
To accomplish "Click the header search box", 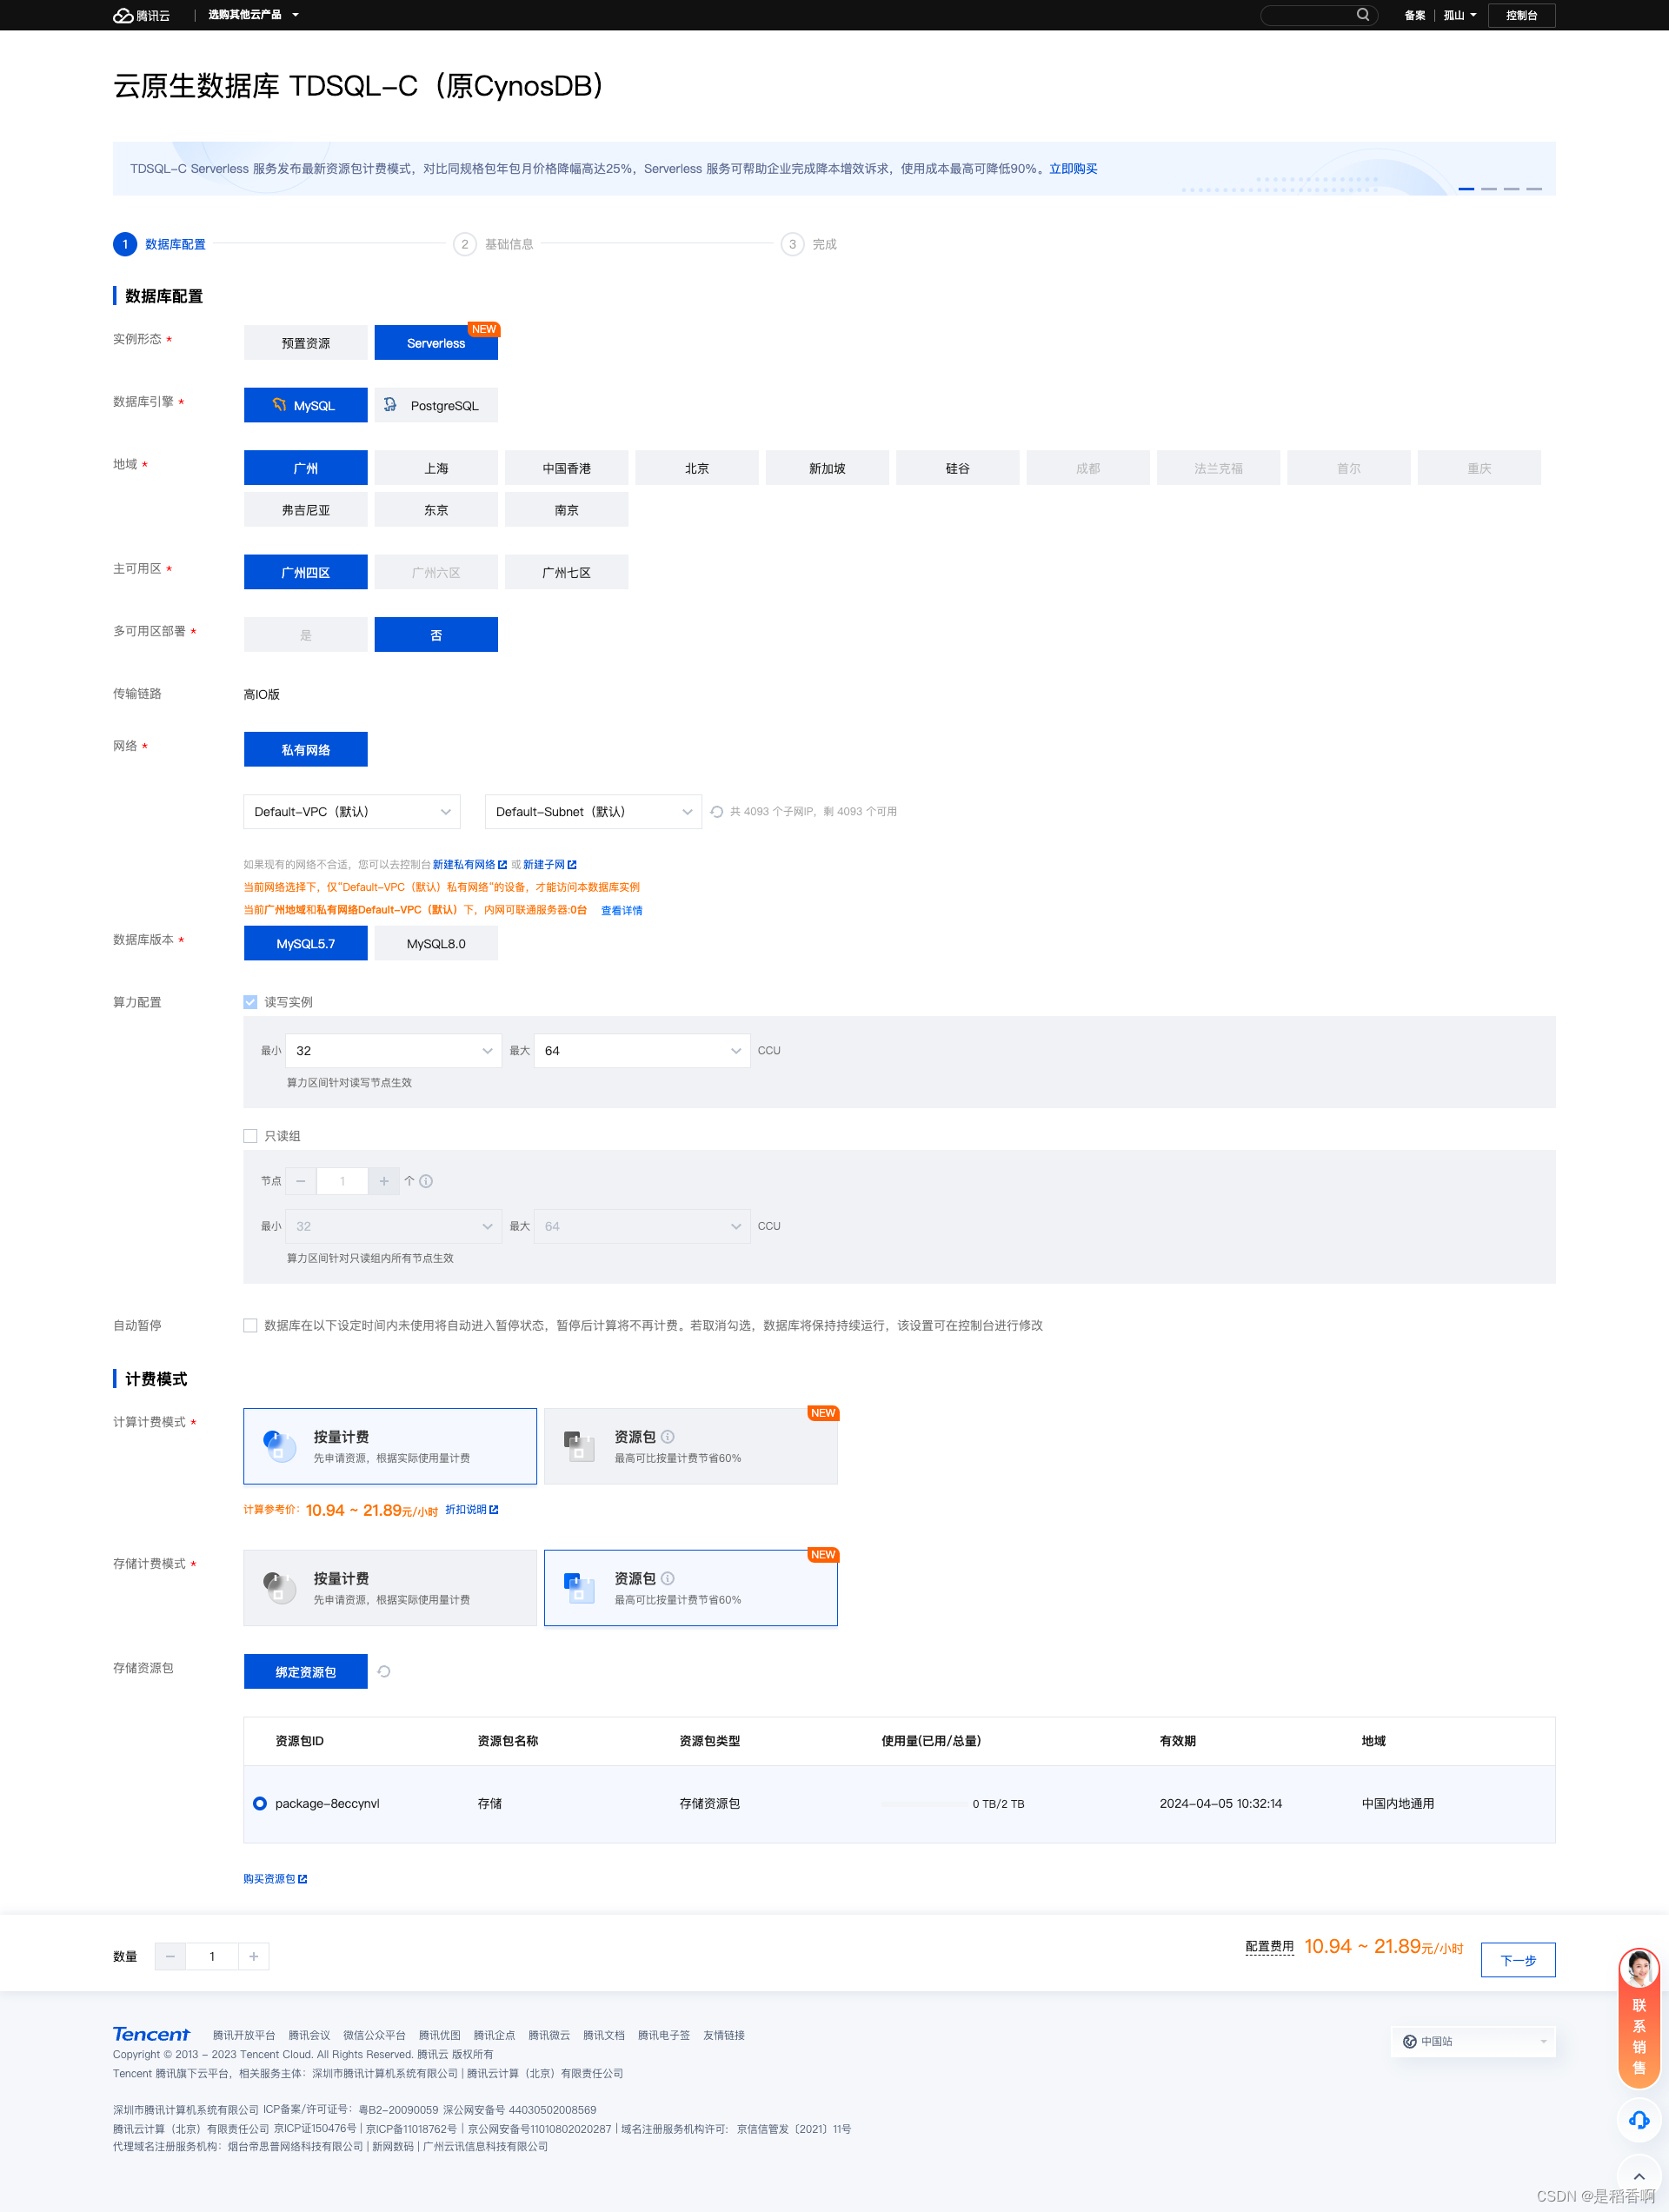I will [x=1319, y=15].
